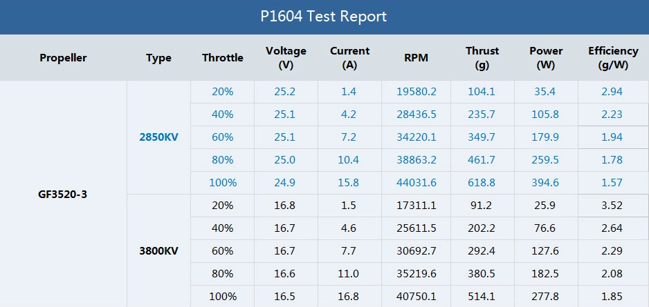Select the 618.8 thrust value
649x307 pixels.
point(482,183)
